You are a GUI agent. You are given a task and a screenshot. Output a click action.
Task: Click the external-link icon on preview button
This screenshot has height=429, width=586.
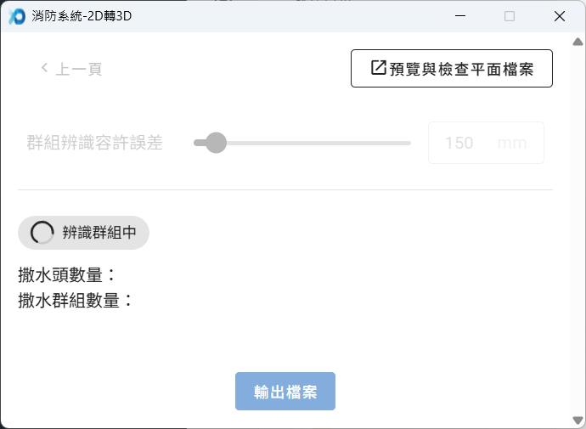click(379, 68)
